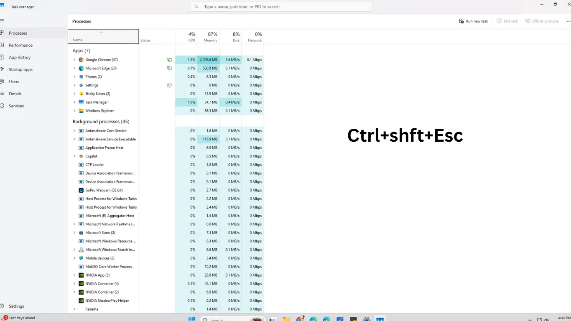Image resolution: width=571 pixels, height=321 pixels.
Task: Click the process search input field
Action: pyautogui.click(x=281, y=7)
